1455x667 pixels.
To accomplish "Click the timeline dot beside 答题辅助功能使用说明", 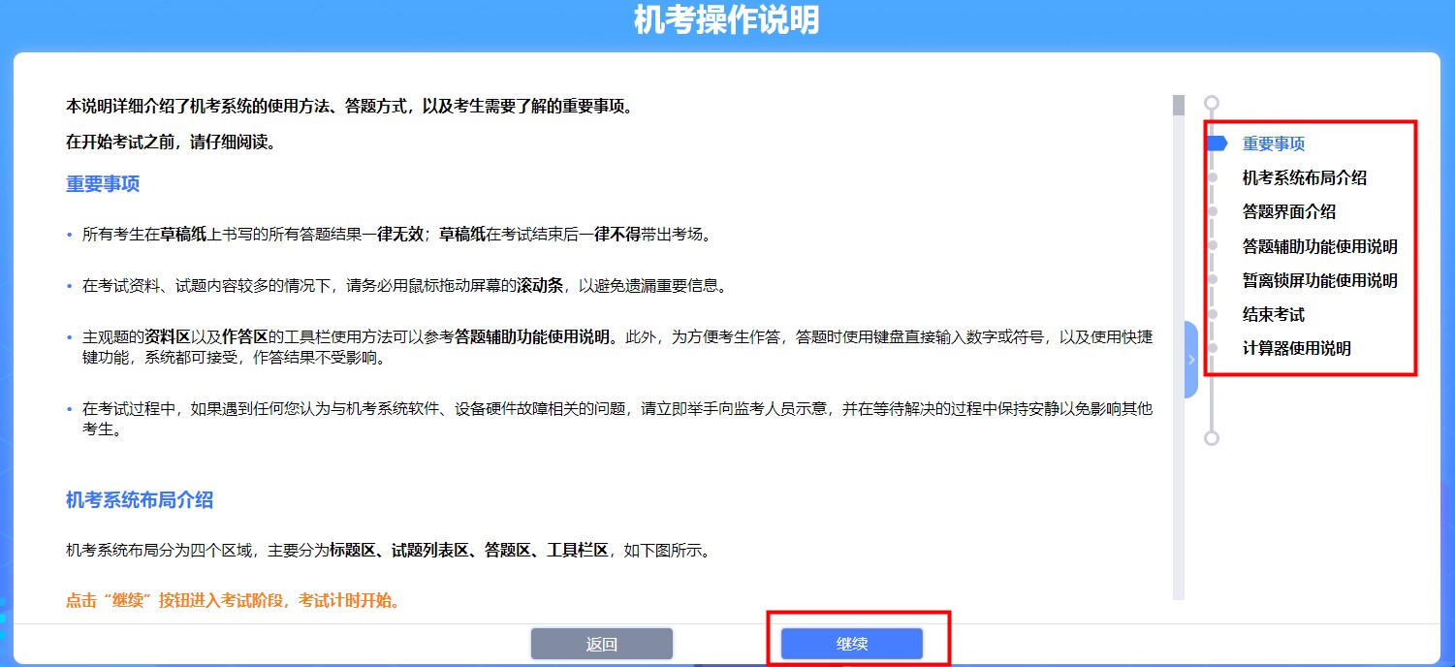I will [1213, 246].
